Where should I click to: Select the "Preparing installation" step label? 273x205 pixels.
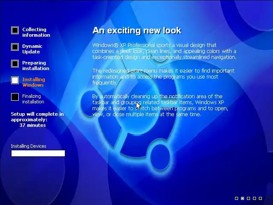pos(36,65)
